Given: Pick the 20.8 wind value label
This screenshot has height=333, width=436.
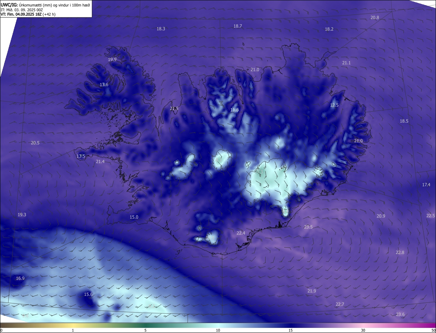Looking at the screenshot, I should point(375,17).
